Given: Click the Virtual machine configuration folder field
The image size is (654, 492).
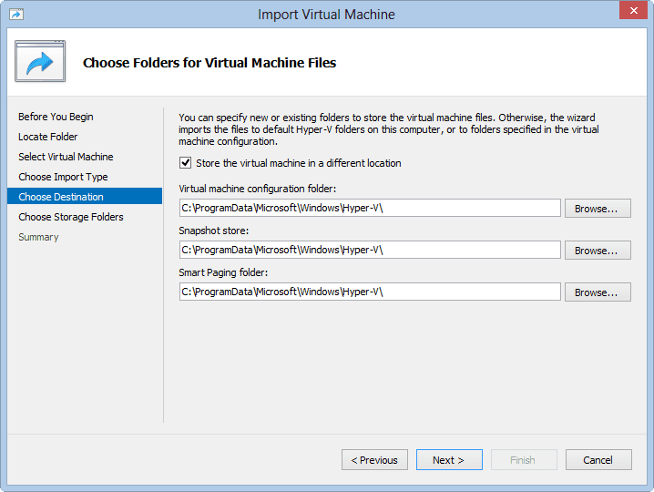Looking at the screenshot, I should tap(370, 208).
